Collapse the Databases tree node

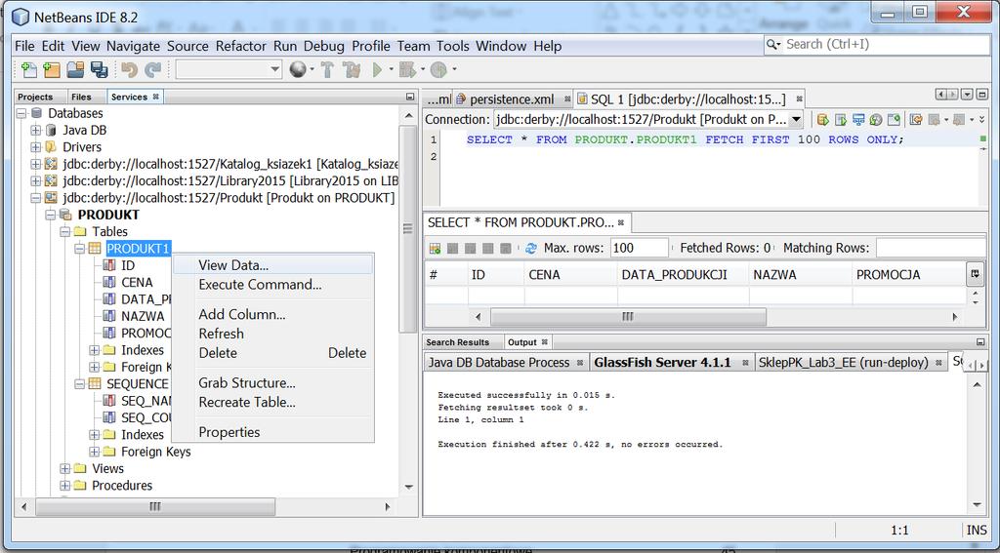click(x=21, y=113)
